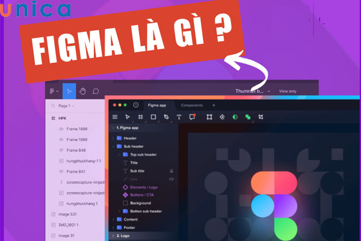
Task: Click the unica logo
Action: click(x=35, y=9)
